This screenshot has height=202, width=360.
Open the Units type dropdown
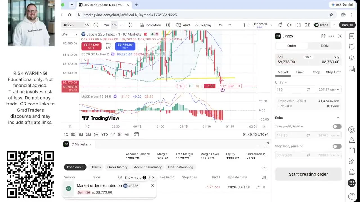[x=281, y=82]
